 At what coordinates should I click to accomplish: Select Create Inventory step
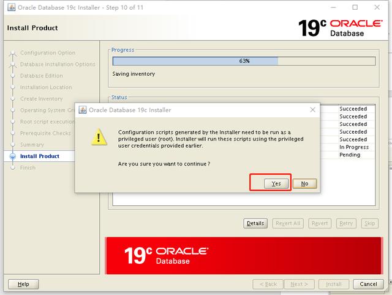(42, 99)
